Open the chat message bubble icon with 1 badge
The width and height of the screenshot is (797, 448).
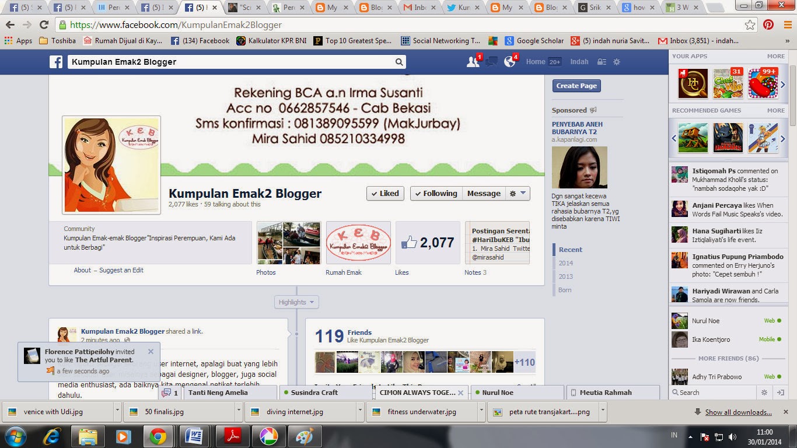170,393
